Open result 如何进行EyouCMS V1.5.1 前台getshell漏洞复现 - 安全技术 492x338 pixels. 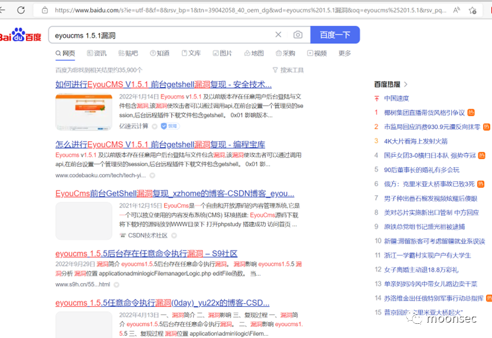163,84
